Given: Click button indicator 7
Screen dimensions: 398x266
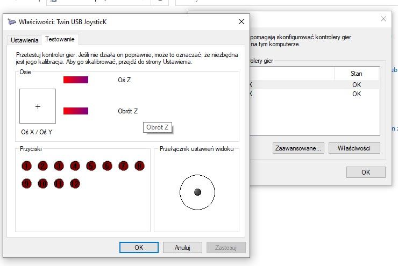Looking at the screenshot, I should tap(123, 166).
